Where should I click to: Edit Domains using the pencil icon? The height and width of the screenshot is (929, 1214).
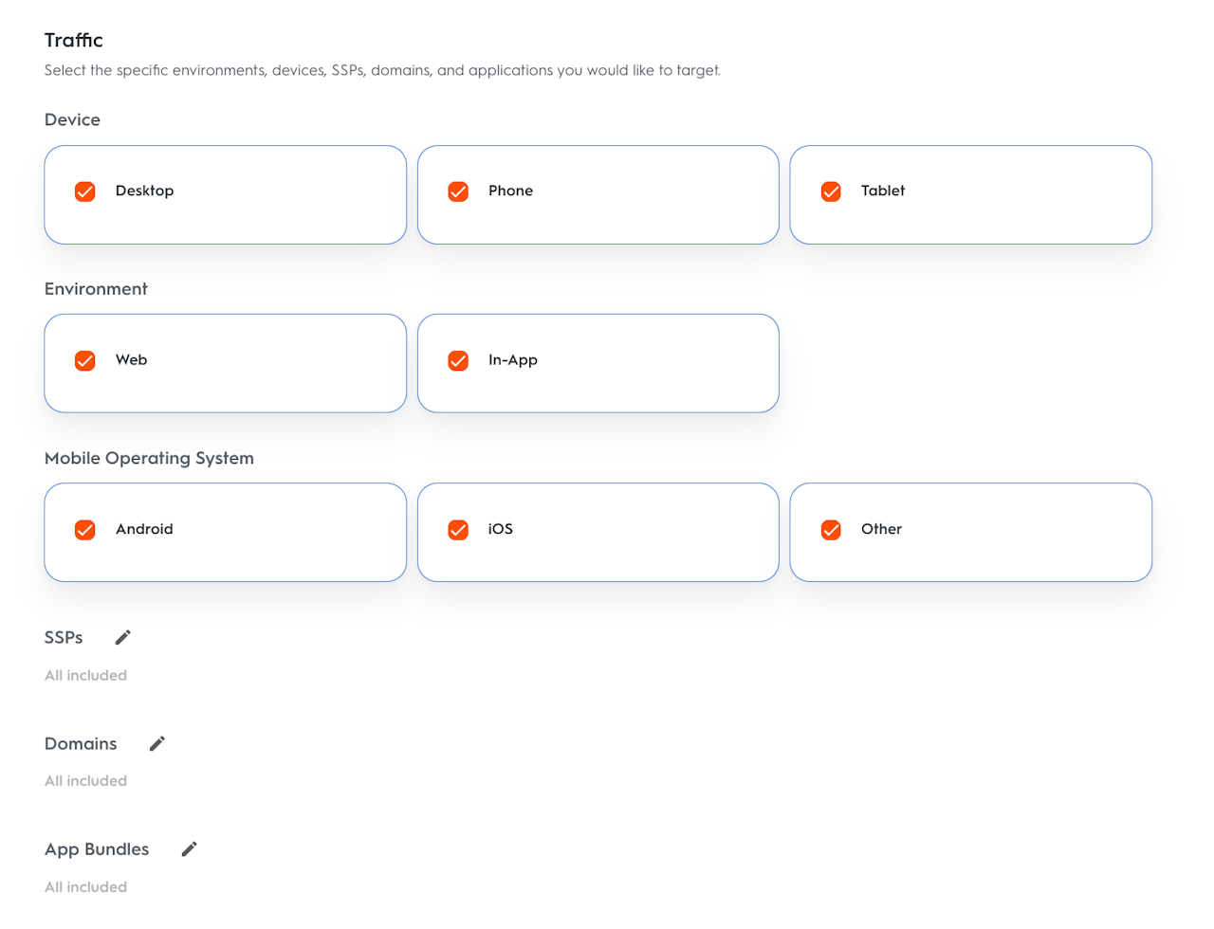pyautogui.click(x=157, y=744)
